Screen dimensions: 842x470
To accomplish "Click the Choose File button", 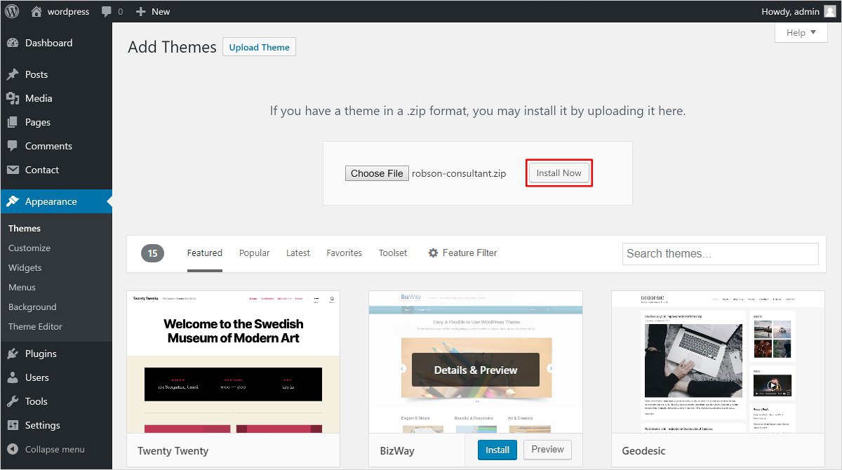I will coord(377,173).
